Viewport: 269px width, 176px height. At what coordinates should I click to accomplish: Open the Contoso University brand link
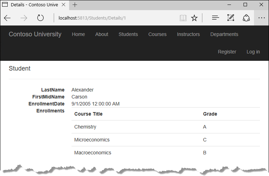(x=35, y=34)
